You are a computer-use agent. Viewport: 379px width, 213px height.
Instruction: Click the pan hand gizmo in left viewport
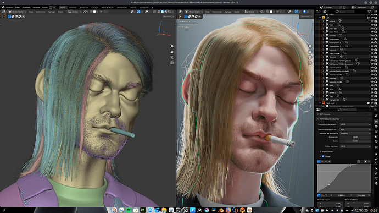click(172, 52)
